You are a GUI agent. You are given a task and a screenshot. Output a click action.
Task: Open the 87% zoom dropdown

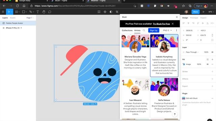click(211, 12)
